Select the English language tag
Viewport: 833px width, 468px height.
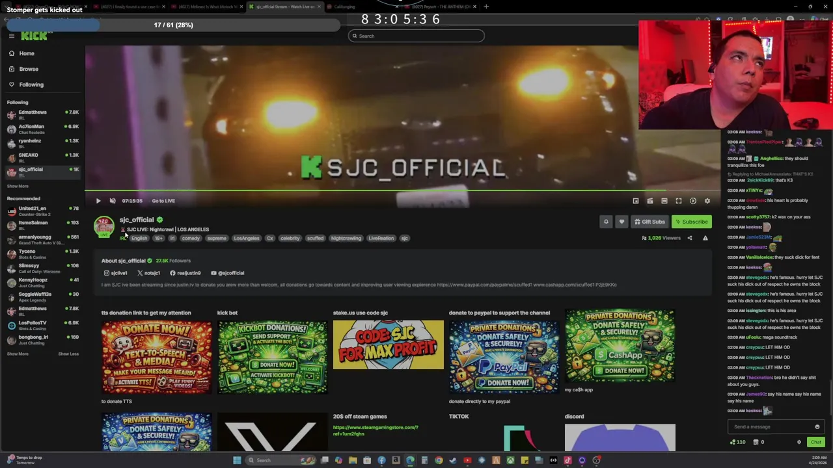[x=139, y=239]
